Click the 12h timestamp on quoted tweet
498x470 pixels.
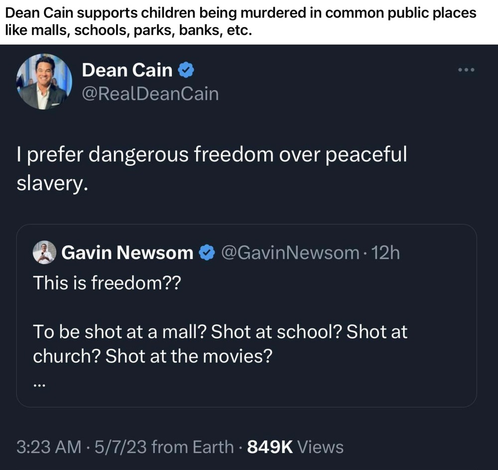(x=385, y=253)
